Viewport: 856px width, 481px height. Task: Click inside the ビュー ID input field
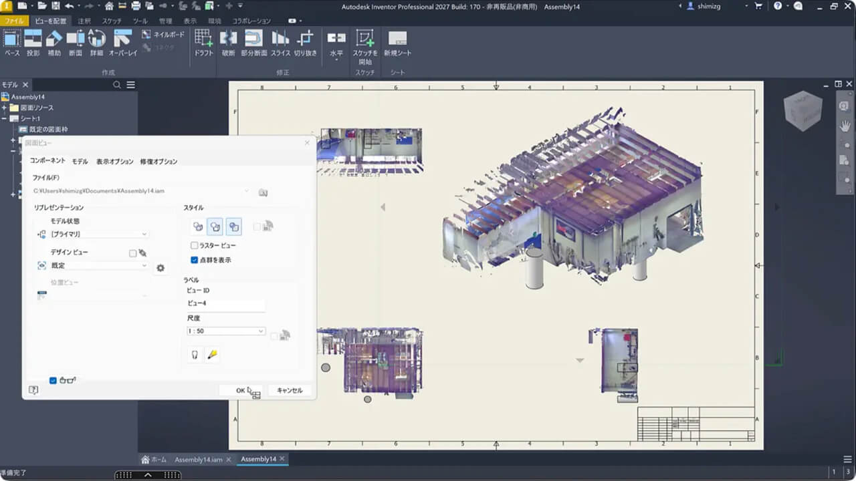pos(225,303)
